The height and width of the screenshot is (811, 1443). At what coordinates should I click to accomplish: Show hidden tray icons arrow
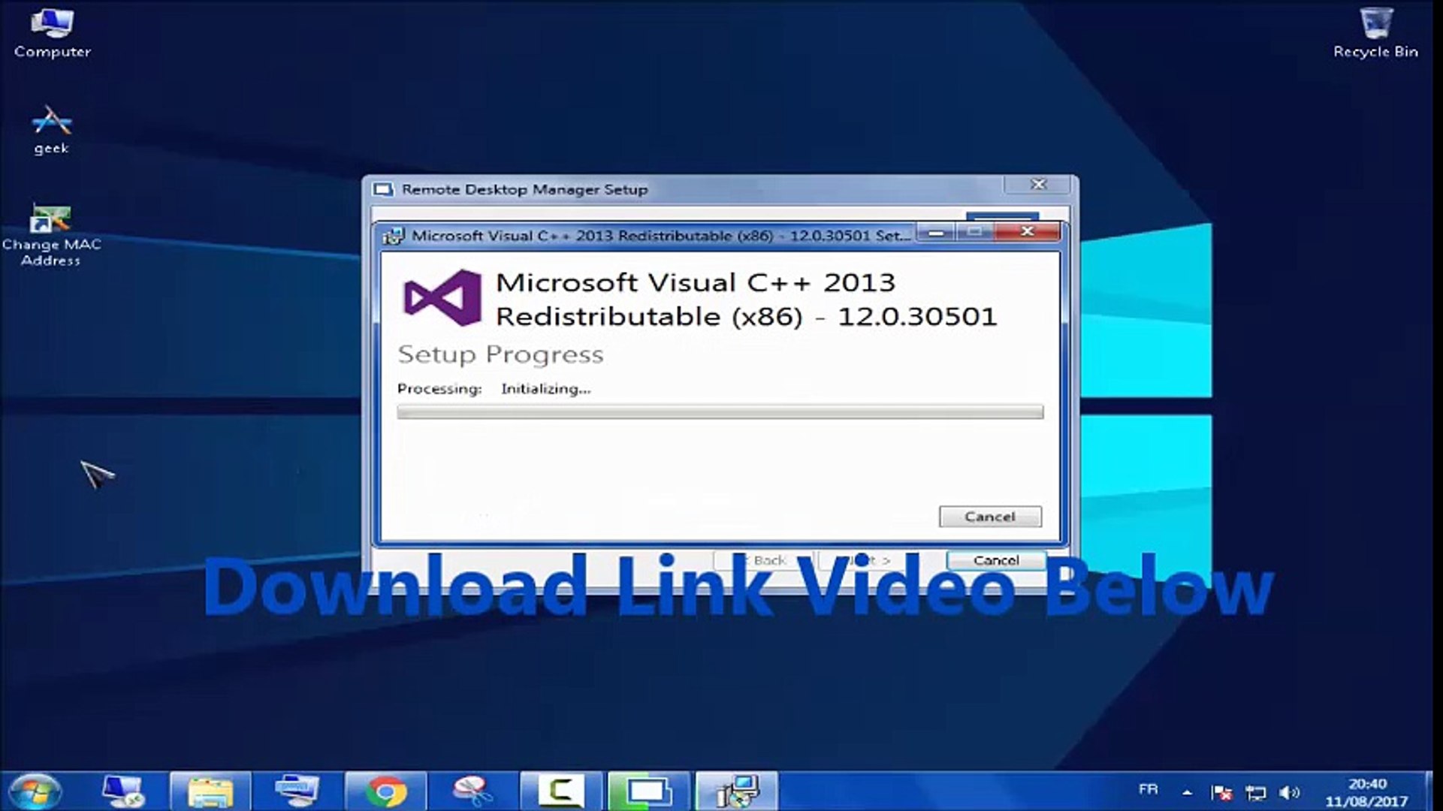tap(1187, 792)
